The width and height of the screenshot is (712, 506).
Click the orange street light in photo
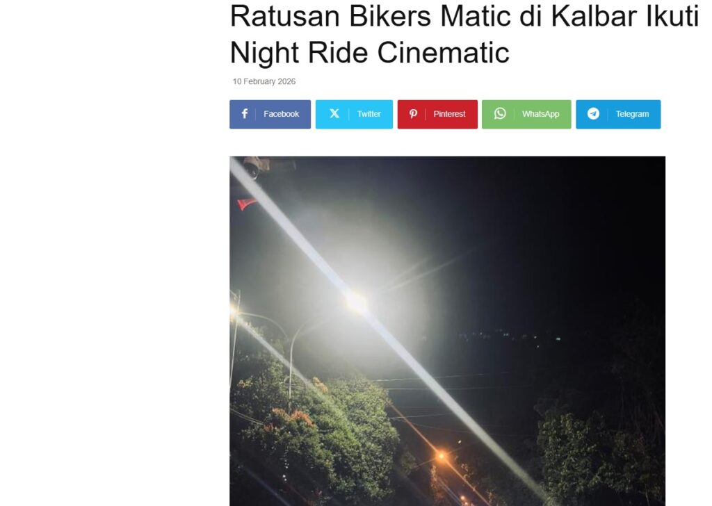tap(440, 456)
